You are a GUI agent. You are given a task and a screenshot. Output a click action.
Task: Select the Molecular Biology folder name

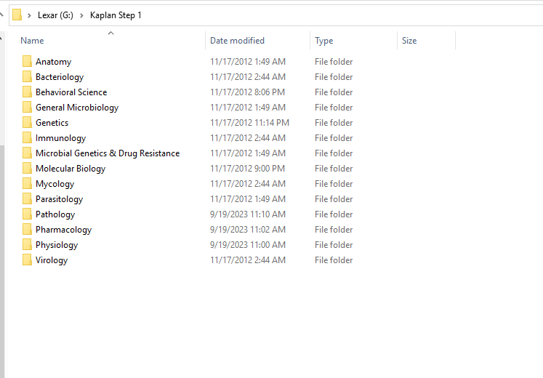click(x=71, y=168)
